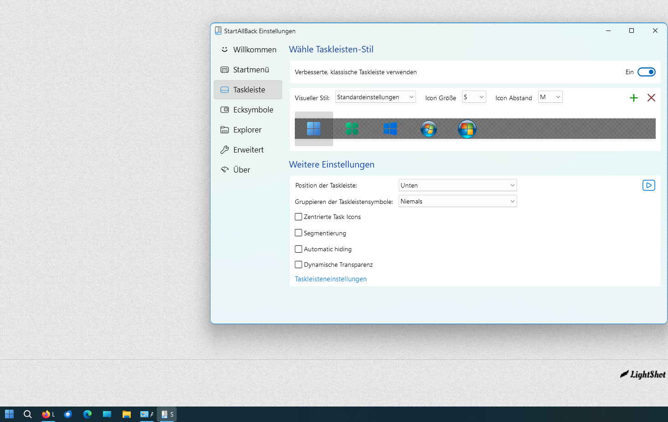
Task: Change Position der Taskleiste dropdown
Action: pyautogui.click(x=458, y=185)
